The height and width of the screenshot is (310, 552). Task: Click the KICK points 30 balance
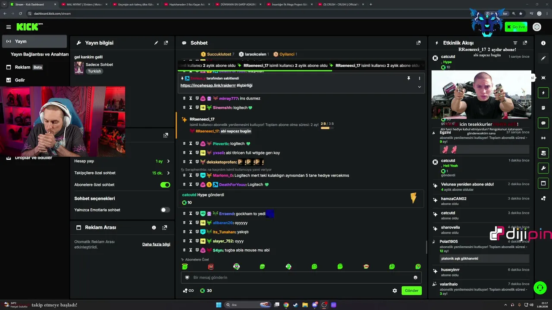(x=206, y=291)
